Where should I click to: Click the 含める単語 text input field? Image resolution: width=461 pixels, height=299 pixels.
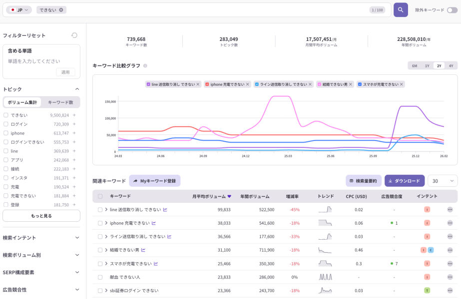point(34,61)
